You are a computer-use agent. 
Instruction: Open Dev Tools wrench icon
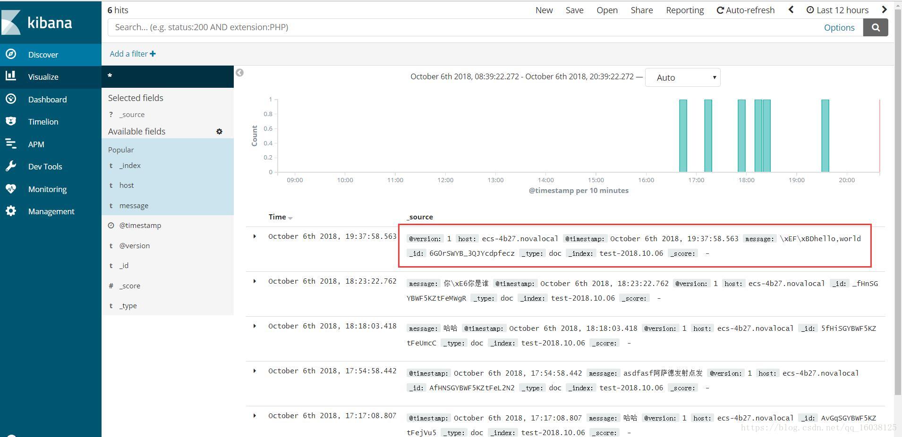(11, 166)
